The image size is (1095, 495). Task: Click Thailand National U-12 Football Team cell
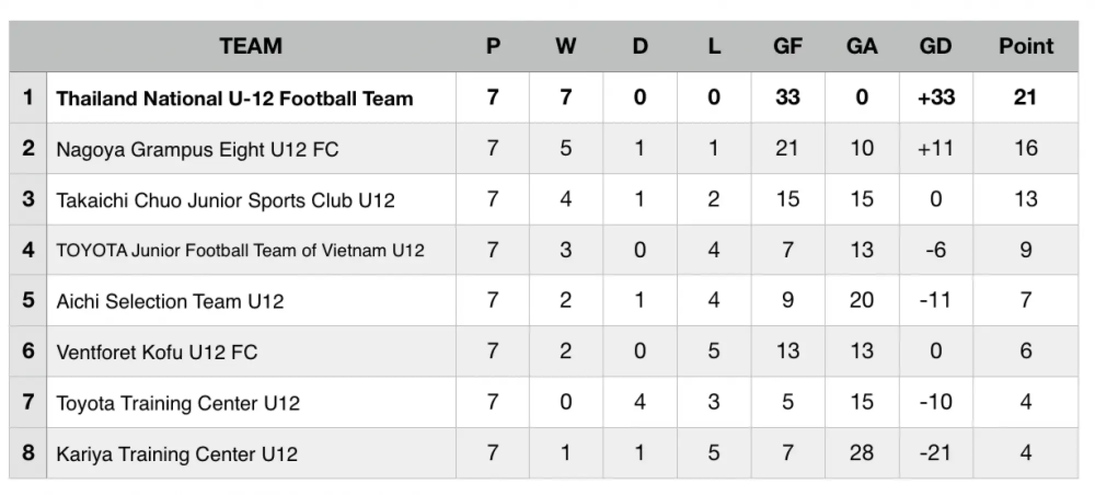(x=251, y=97)
